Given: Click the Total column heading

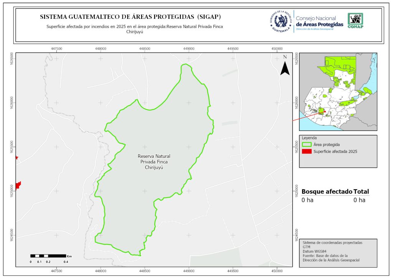Looking at the screenshot, I should 362,192.
